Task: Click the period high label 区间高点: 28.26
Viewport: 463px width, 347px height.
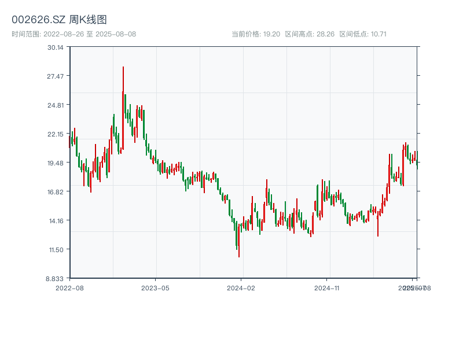Action: coord(310,34)
